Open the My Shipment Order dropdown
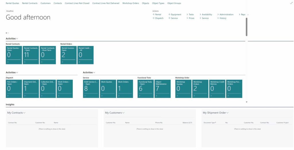This screenshot has height=150, width=294. tap(227, 113)
